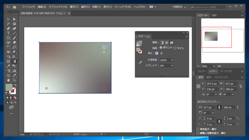The image size is (249, 140).
Task: Select the Direct Selection tool
Action: (x=14, y=19)
